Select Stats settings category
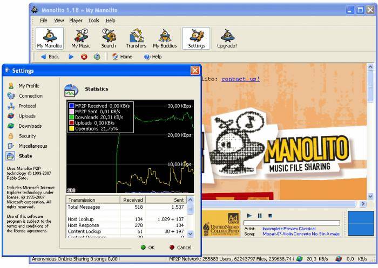Image resolution: width=378 pixels, height=268 pixels. (x=19, y=156)
